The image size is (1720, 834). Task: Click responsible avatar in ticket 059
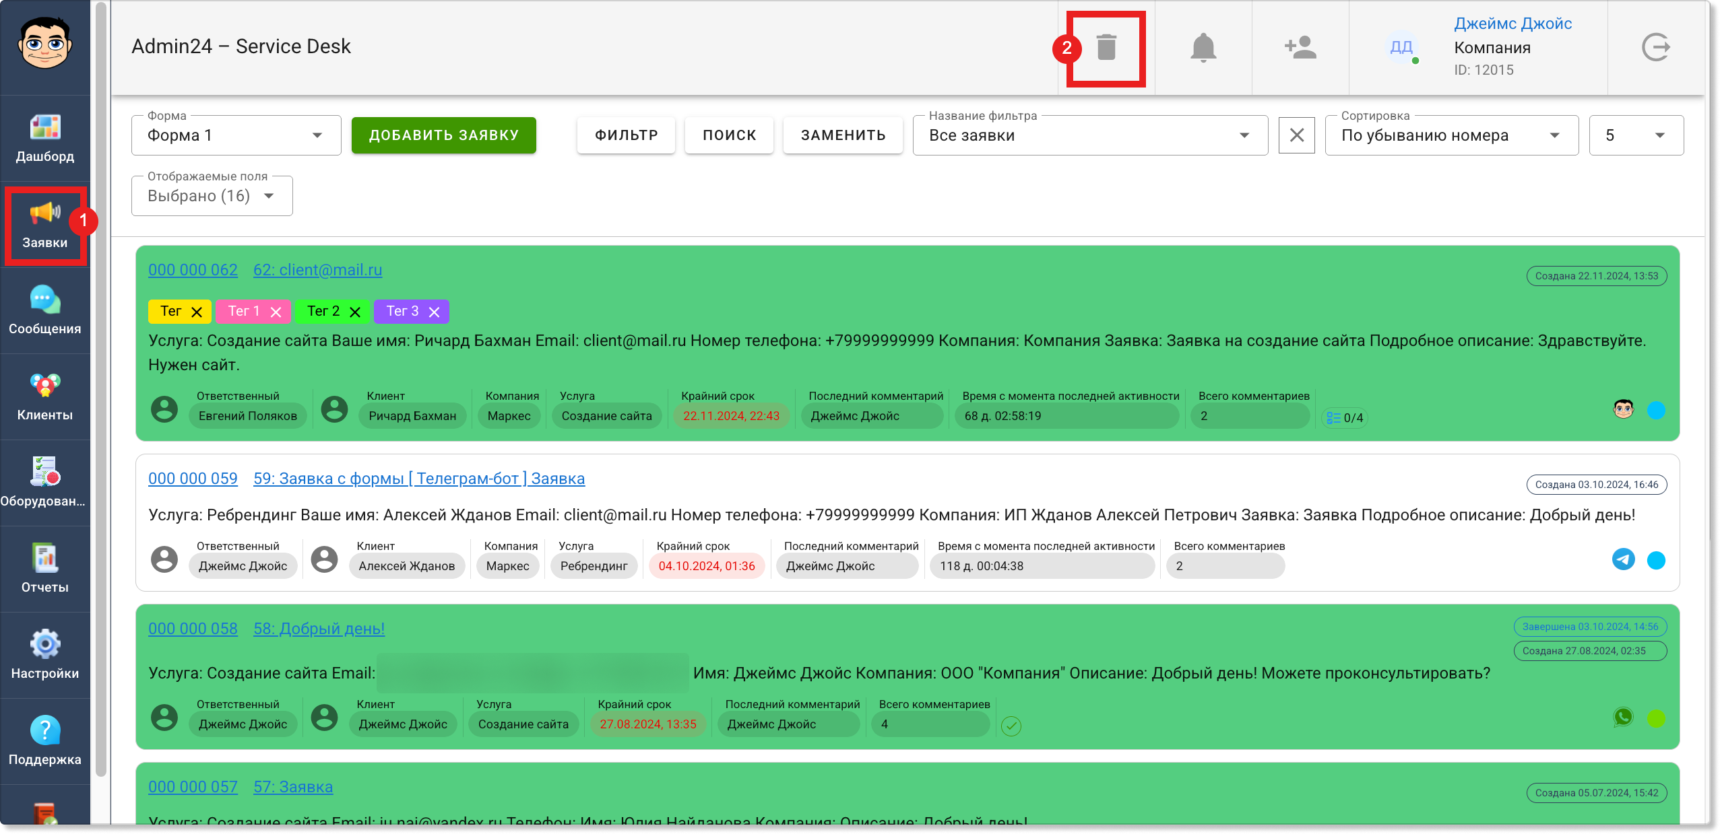point(164,559)
